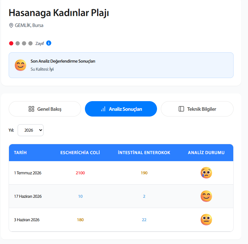Open the Teknik Bilgiler tab
Screen dimensions: 248x244
point(197,109)
